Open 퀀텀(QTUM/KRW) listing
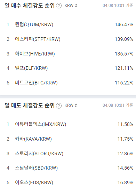Image resolution: width=136 pixels, height=194 pixels. [x=34, y=24]
